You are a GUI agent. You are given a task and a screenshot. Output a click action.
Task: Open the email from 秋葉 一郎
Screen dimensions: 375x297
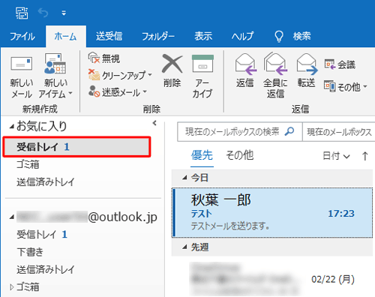272,213
